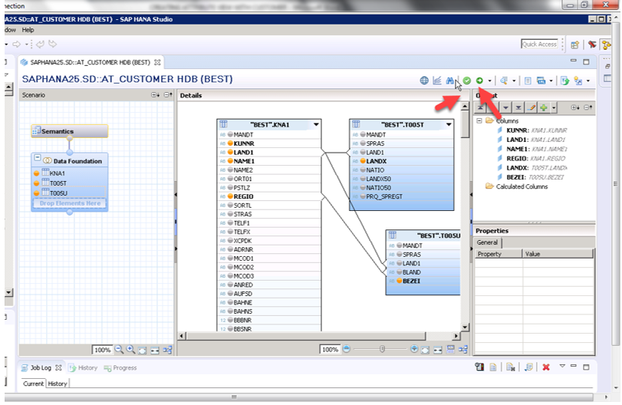The height and width of the screenshot is (405, 622).
Task: Zoom out in the Scenario panel
Action: (119, 350)
